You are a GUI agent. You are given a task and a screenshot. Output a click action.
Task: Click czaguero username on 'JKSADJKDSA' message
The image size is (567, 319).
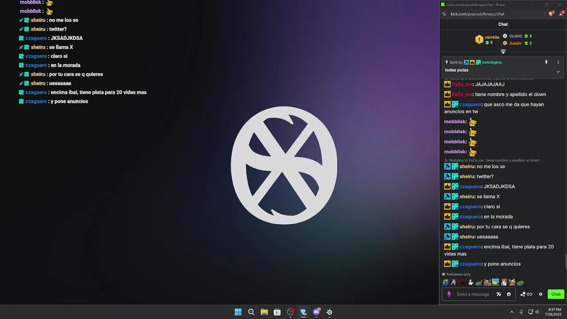470,187
